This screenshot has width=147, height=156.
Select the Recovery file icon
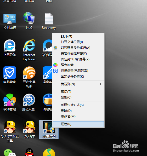(49, 19)
